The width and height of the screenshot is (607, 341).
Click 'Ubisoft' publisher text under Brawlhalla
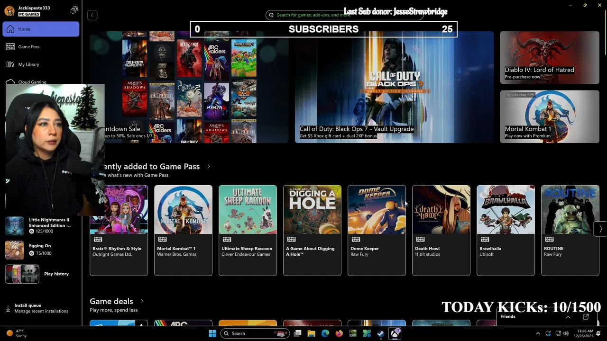click(487, 254)
